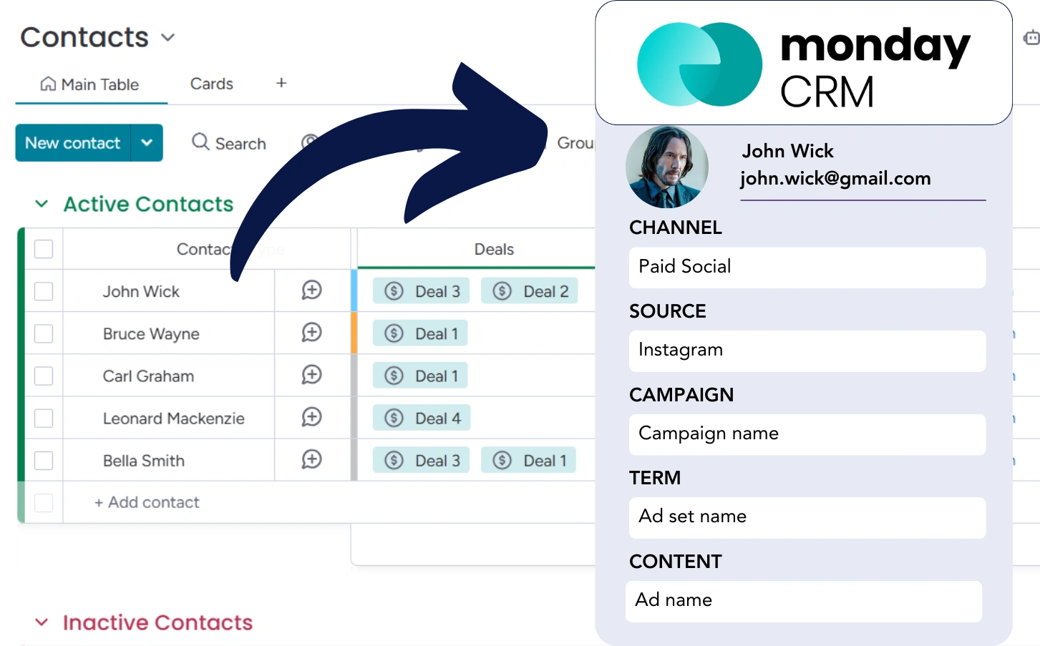Click the Content field Ad name

pos(804,601)
